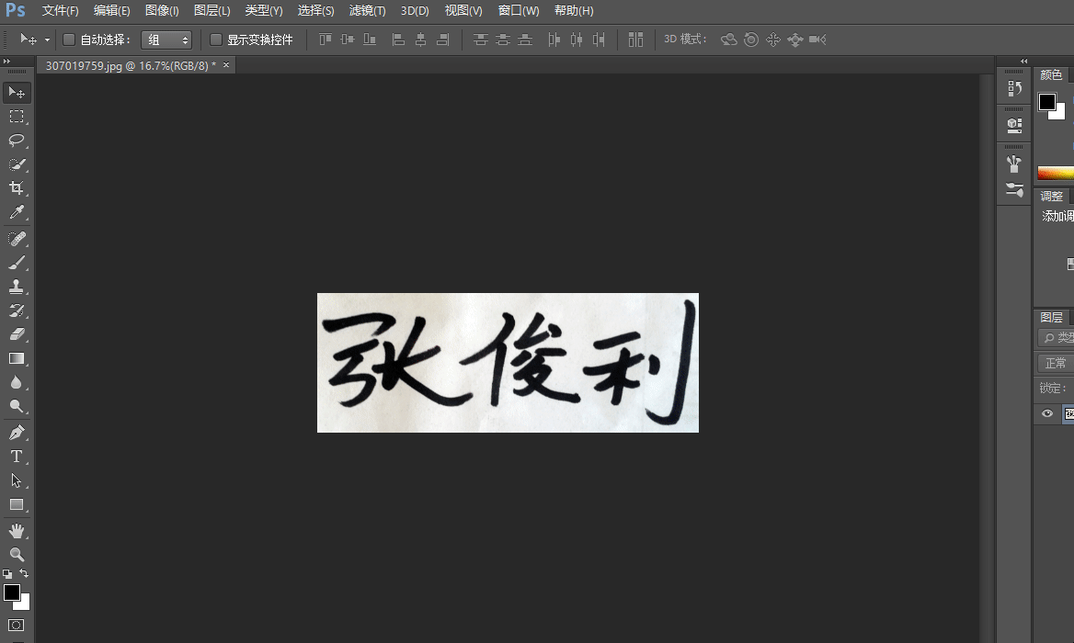The height and width of the screenshot is (643, 1074).
Task: Select the Crop tool
Action: pyautogui.click(x=17, y=188)
